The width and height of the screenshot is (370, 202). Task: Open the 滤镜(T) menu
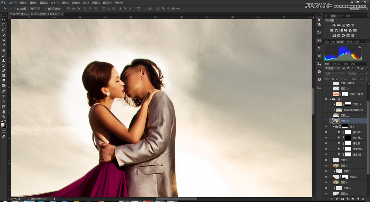point(76,3)
